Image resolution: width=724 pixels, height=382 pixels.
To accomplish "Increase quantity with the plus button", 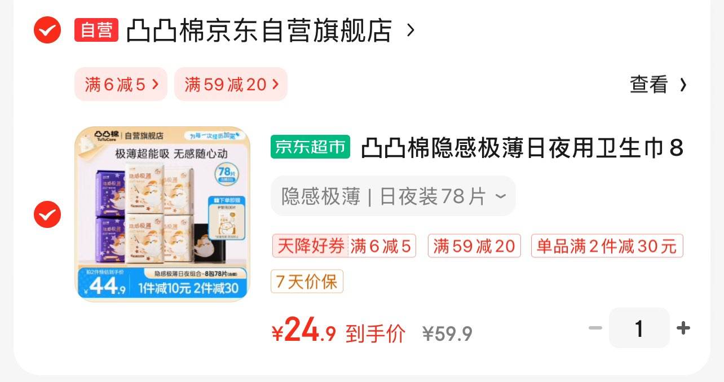I will (683, 328).
